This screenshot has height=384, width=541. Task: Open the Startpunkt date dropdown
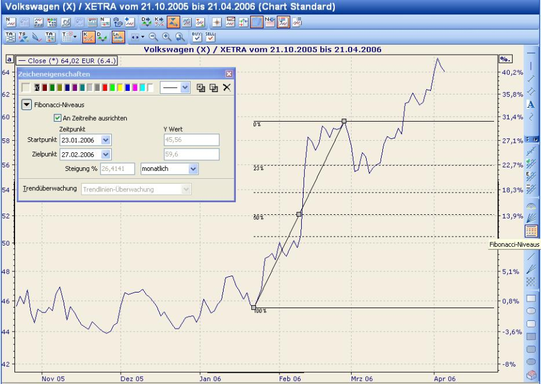coord(106,140)
